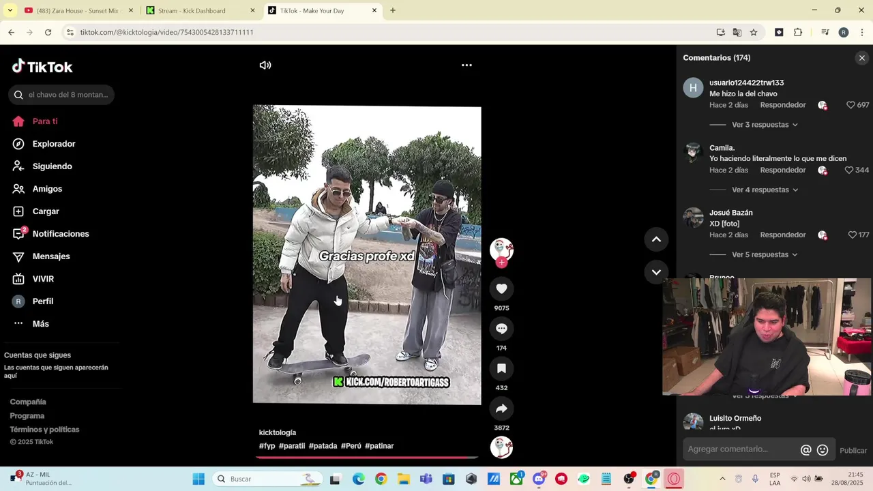Show hidden system tray icons

coord(722,479)
